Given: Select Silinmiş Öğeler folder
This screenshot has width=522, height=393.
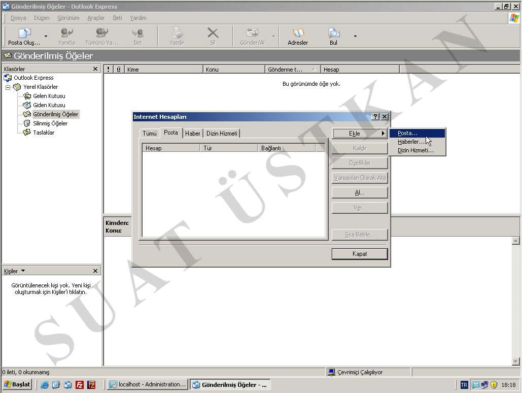Looking at the screenshot, I should [x=50, y=123].
